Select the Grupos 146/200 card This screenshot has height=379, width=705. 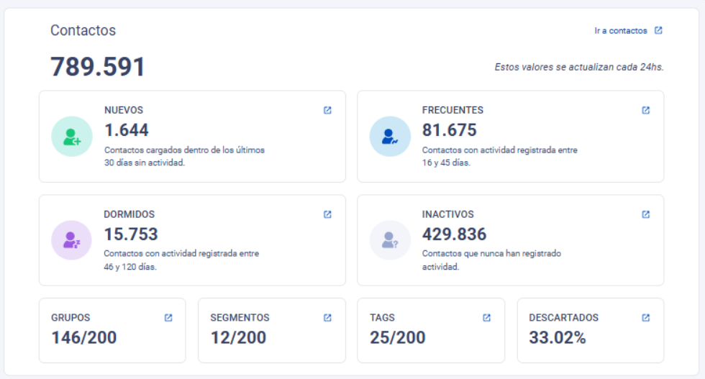coord(112,330)
